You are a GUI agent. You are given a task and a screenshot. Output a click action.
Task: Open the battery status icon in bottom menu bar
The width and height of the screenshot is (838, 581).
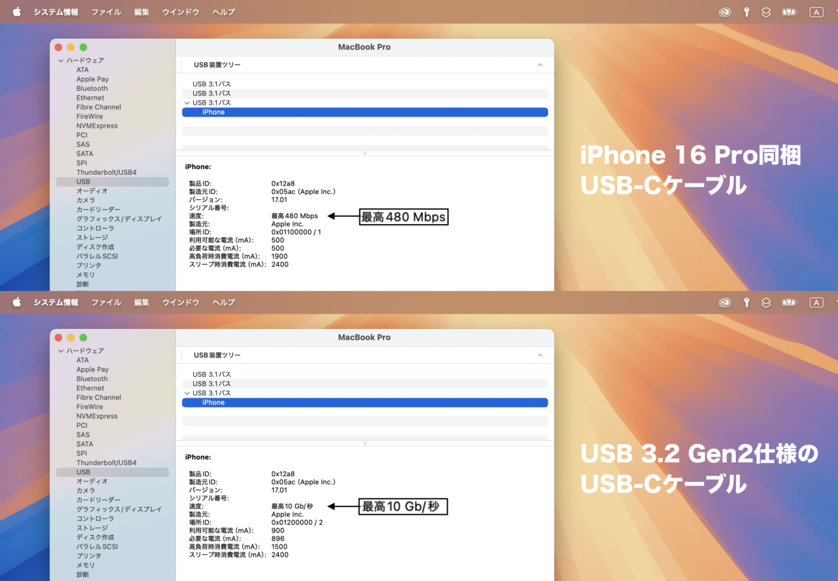pos(790,303)
